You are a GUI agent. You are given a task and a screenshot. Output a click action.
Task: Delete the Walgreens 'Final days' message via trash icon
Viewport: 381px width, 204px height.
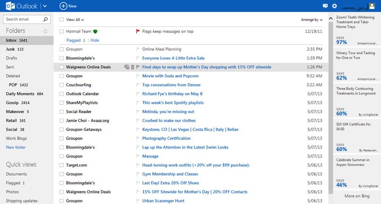point(132,67)
